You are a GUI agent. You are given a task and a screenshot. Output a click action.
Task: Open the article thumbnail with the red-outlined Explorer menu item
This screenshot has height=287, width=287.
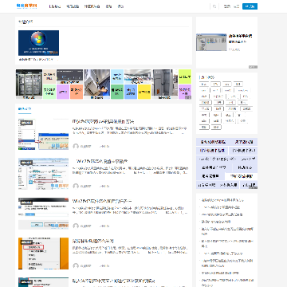pyautogui.click(x=43, y=174)
